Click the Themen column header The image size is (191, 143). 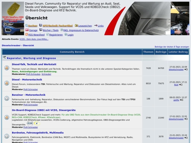148,52
